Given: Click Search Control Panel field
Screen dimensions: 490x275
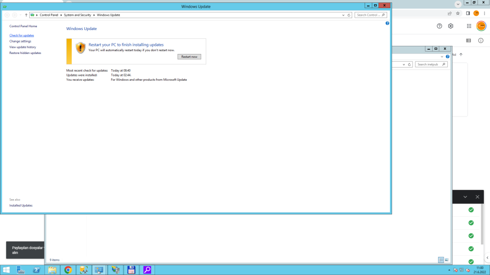Looking at the screenshot, I should click(x=371, y=15).
